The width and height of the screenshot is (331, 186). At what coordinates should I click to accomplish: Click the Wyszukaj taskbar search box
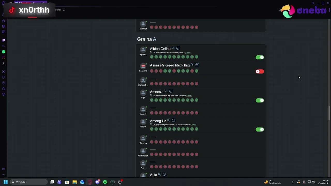tap(29, 182)
